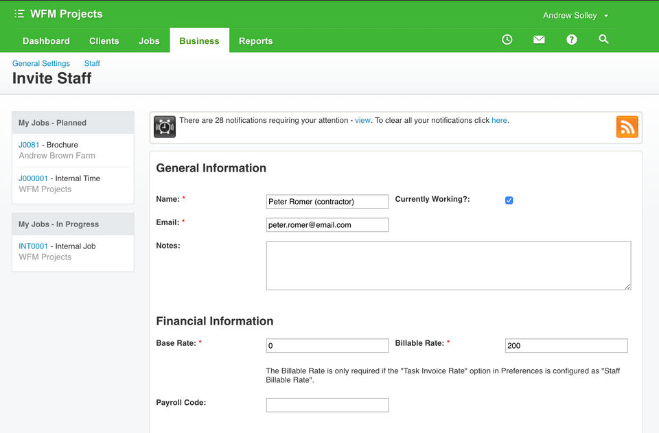Open the Clients tab
This screenshot has width=659, height=433.
(x=104, y=41)
